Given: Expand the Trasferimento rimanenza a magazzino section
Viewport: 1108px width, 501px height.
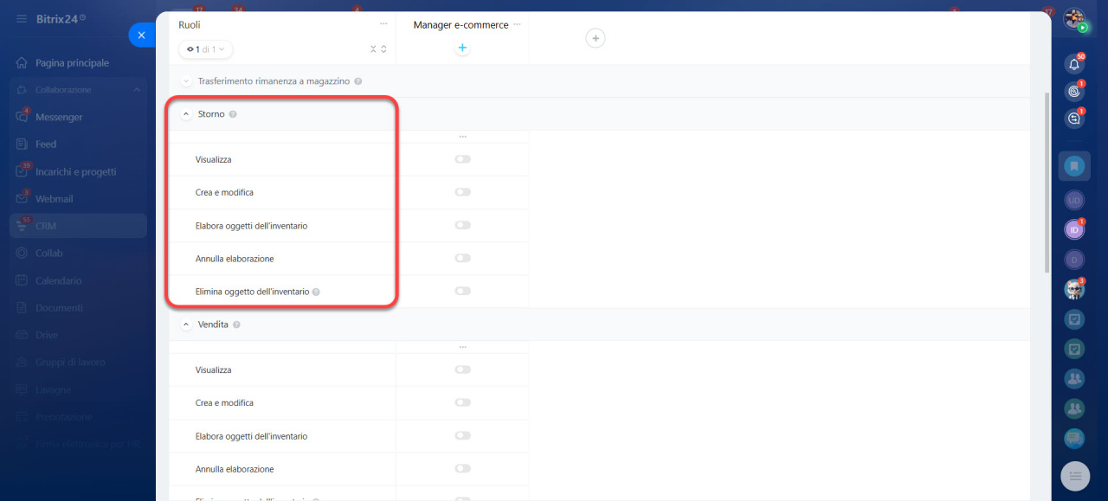Looking at the screenshot, I should [x=185, y=81].
